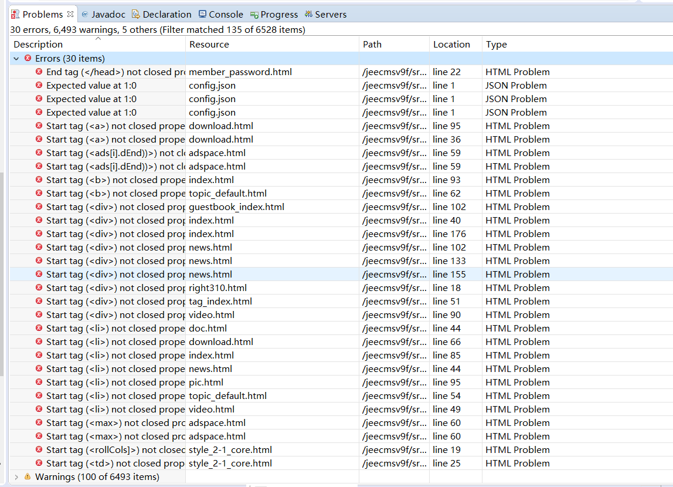Click the Javadoc @ icon
Viewport: 673px width, 487px height.
point(85,14)
